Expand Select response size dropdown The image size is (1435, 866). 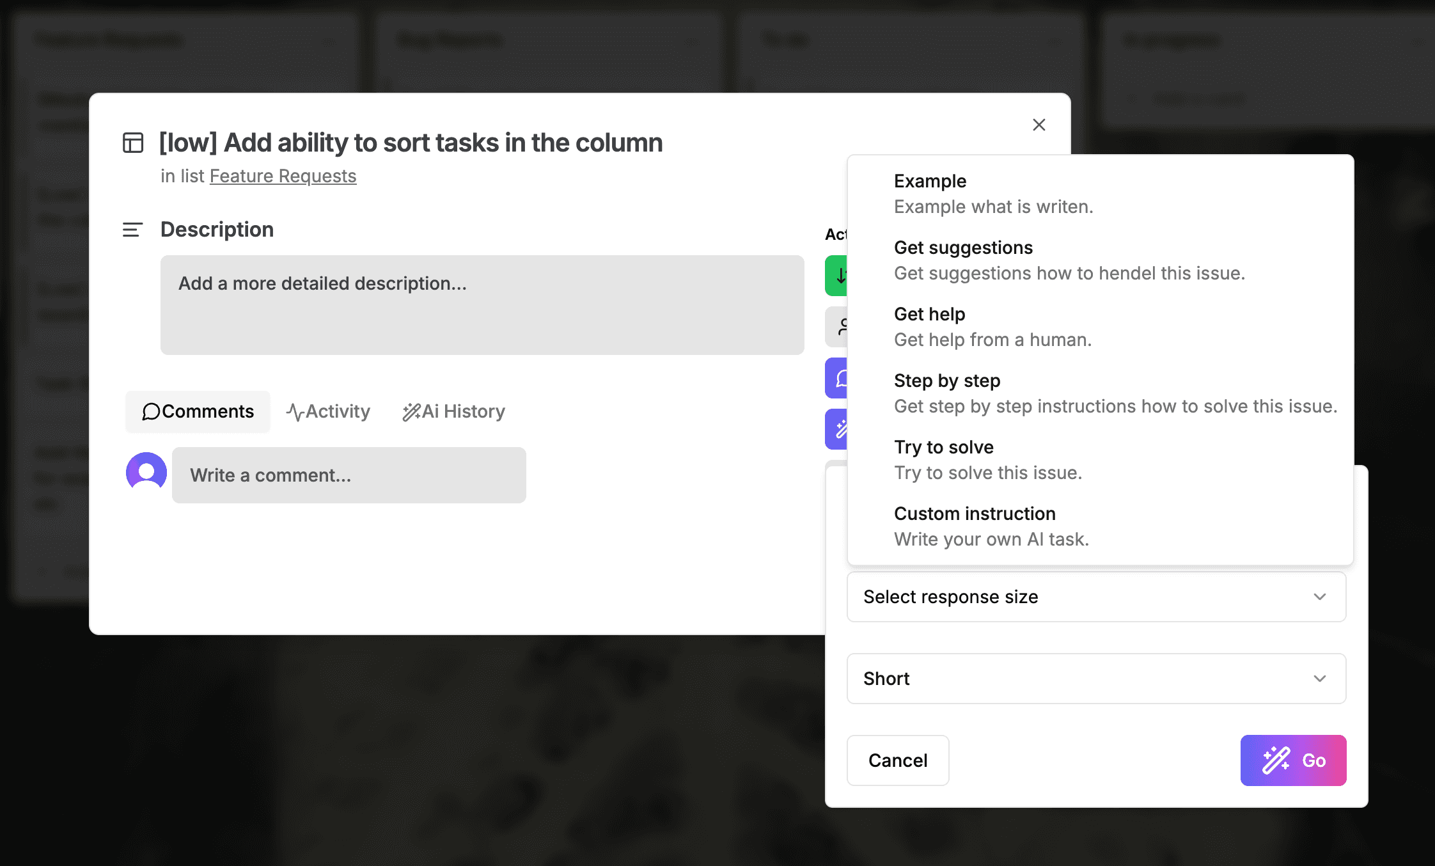[1096, 597]
